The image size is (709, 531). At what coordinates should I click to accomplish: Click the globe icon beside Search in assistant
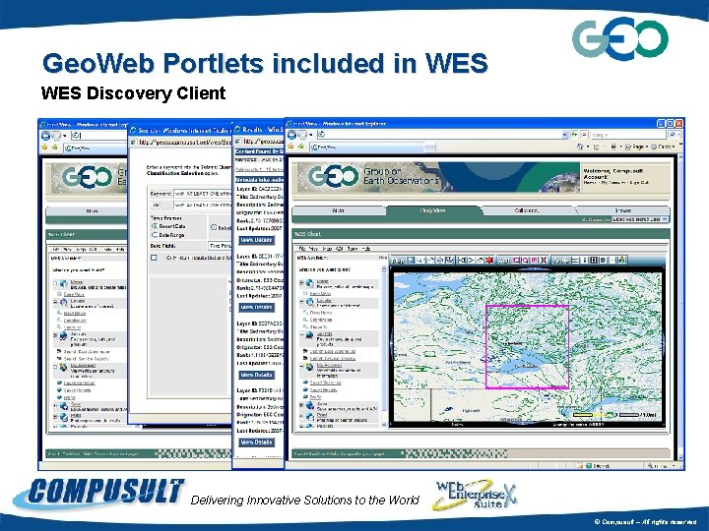point(309,335)
